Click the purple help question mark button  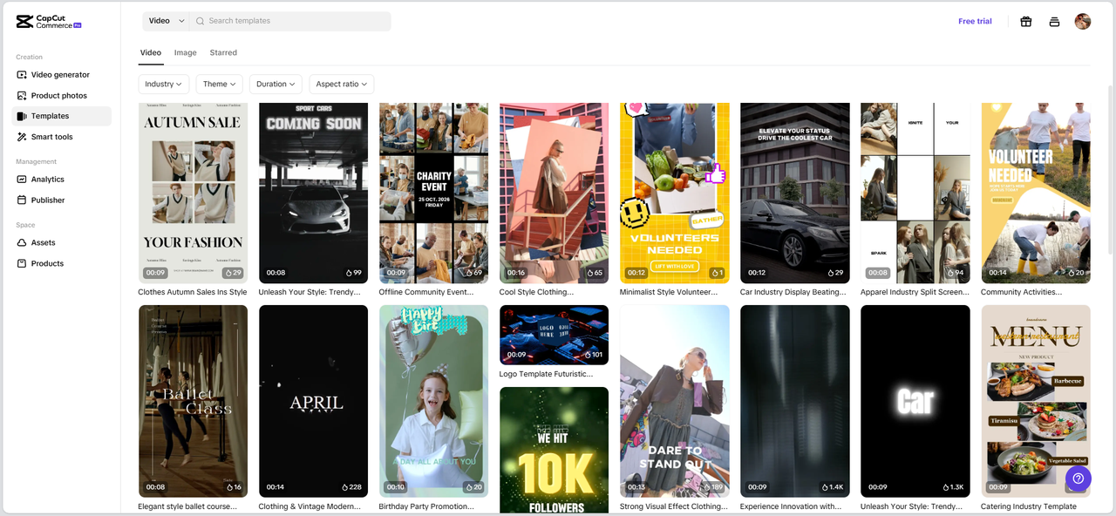point(1078,478)
